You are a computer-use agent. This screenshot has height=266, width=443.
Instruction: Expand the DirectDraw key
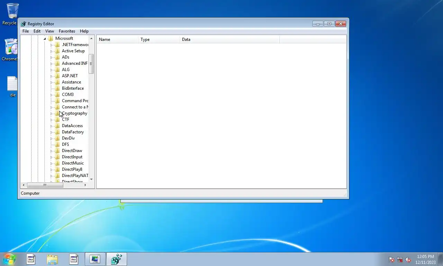(x=51, y=151)
